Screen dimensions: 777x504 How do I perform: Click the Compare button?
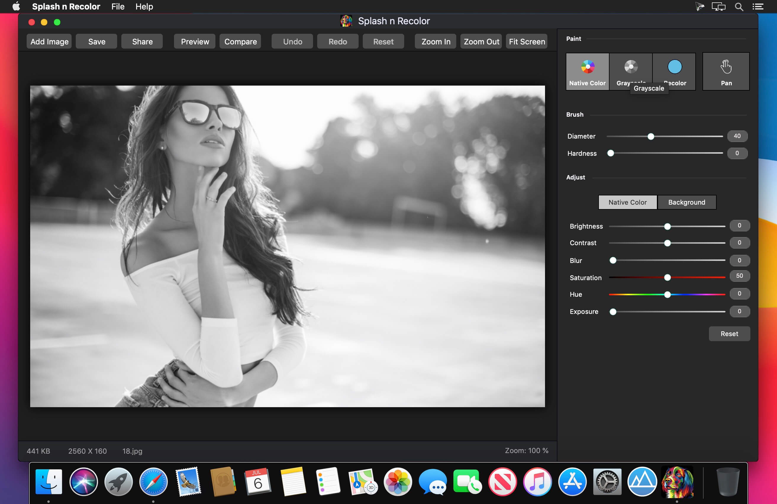pos(240,41)
